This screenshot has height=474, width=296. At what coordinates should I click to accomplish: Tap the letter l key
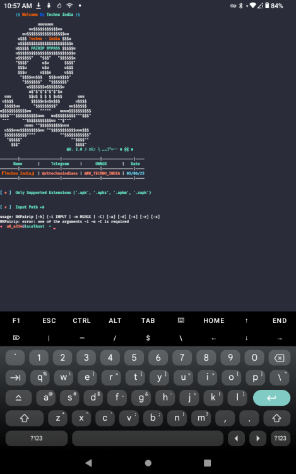(237, 398)
